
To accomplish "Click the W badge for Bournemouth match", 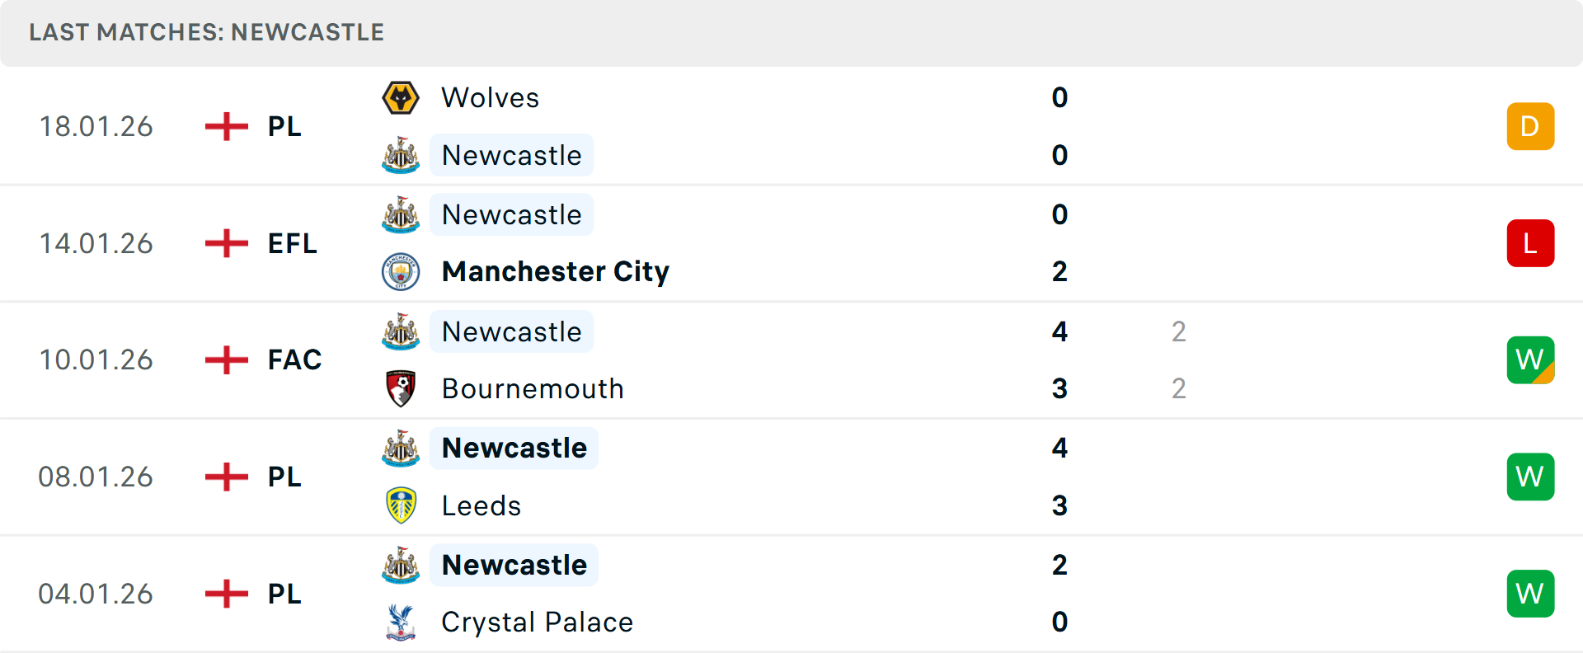I will click(x=1530, y=360).
